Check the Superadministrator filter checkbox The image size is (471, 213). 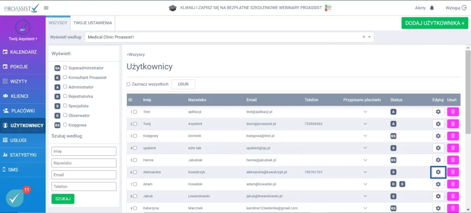tap(65, 67)
